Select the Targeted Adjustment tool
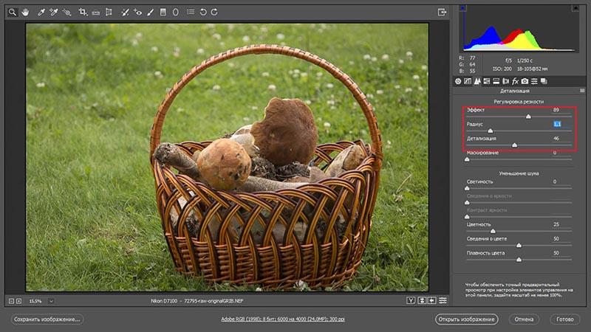591x332 pixels. pos(66,12)
